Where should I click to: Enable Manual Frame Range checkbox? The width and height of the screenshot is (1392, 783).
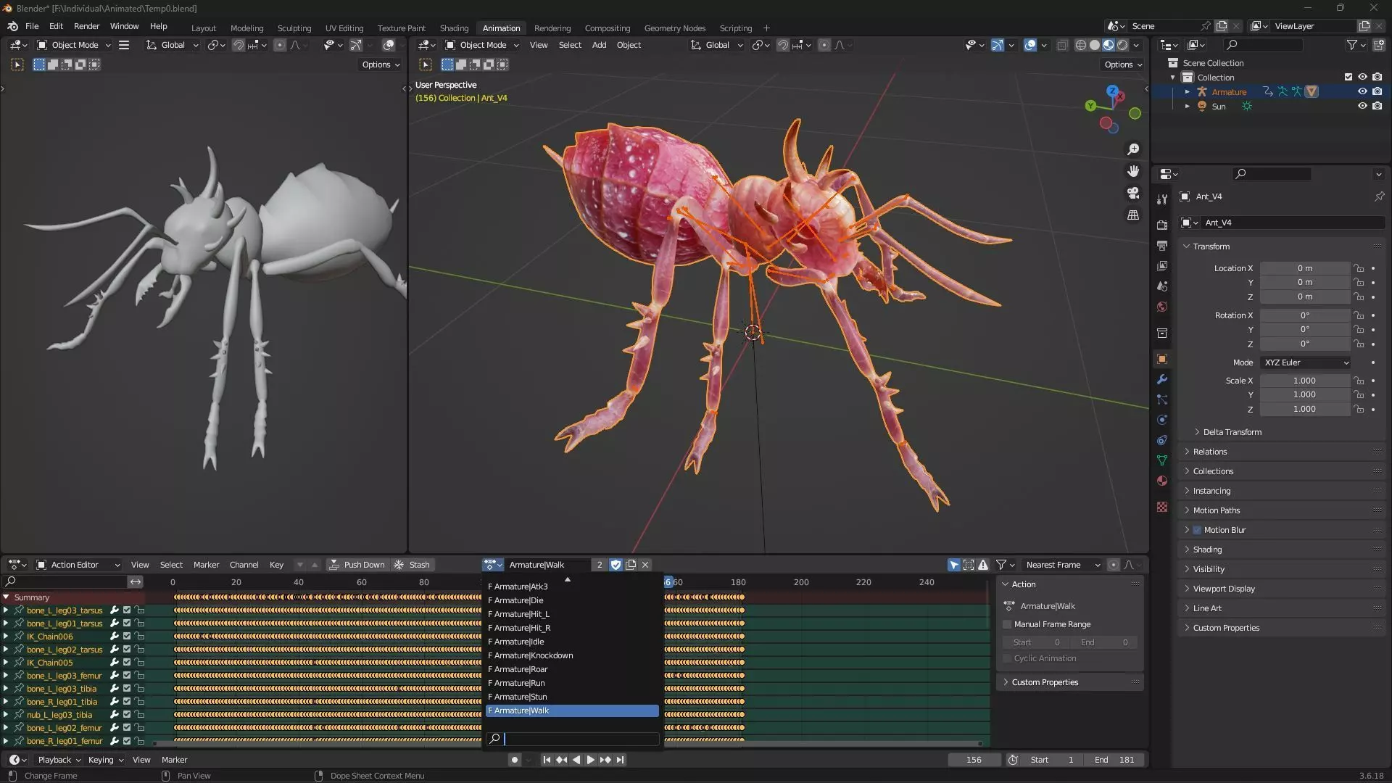[x=1007, y=624]
